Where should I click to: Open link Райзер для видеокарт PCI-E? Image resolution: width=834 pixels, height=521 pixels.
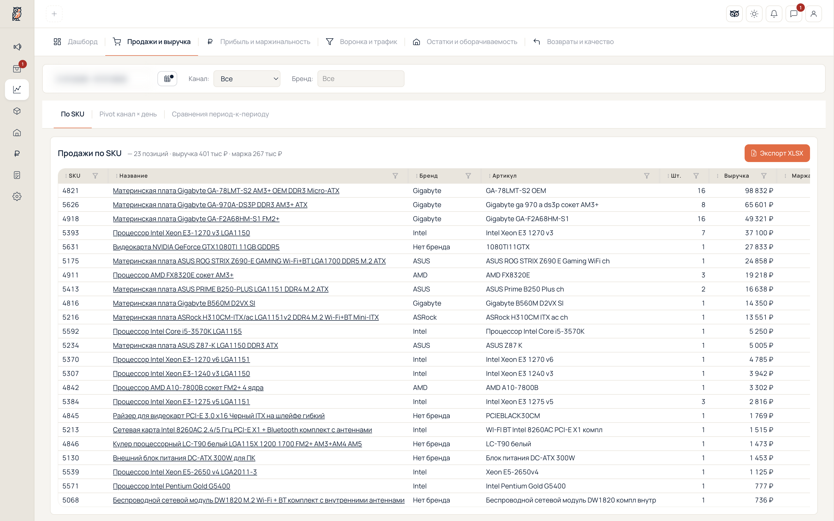click(x=218, y=415)
